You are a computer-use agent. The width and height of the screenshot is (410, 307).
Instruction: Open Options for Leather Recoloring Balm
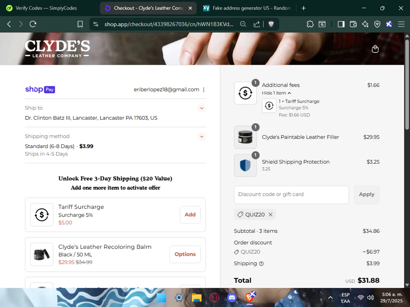185,254
